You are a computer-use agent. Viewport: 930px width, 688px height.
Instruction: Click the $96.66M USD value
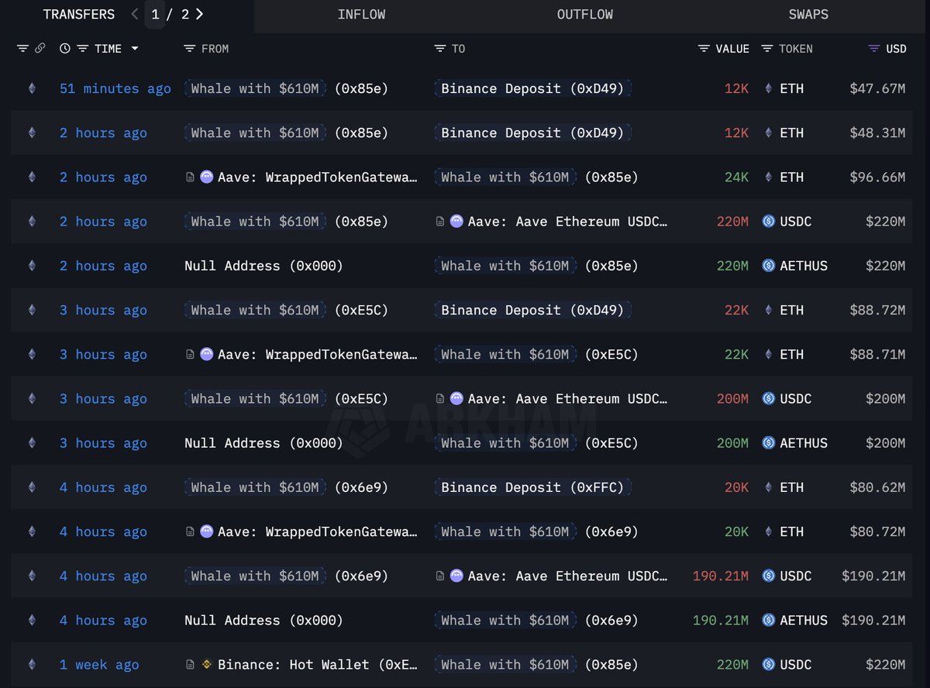877,177
